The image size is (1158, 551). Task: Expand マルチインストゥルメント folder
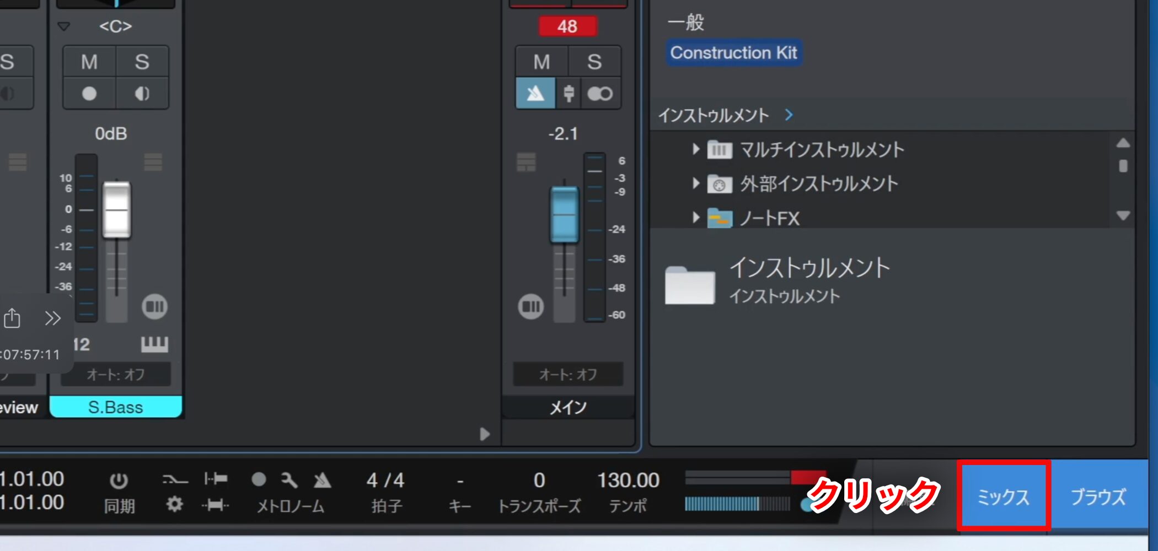(x=696, y=149)
